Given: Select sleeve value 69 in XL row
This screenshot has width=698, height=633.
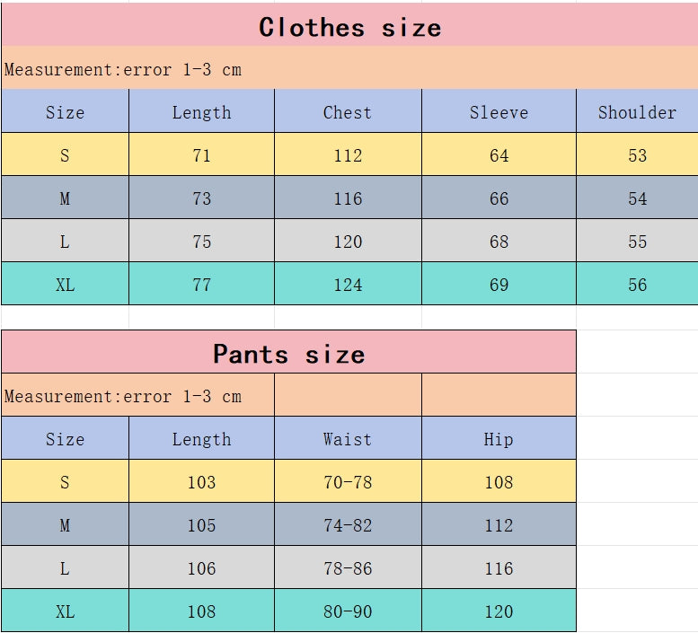Looking at the screenshot, I should (499, 285).
